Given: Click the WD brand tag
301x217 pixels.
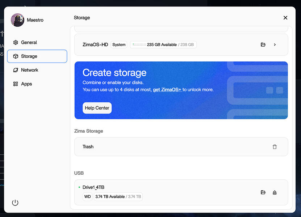Looking at the screenshot, I should click(88, 196).
